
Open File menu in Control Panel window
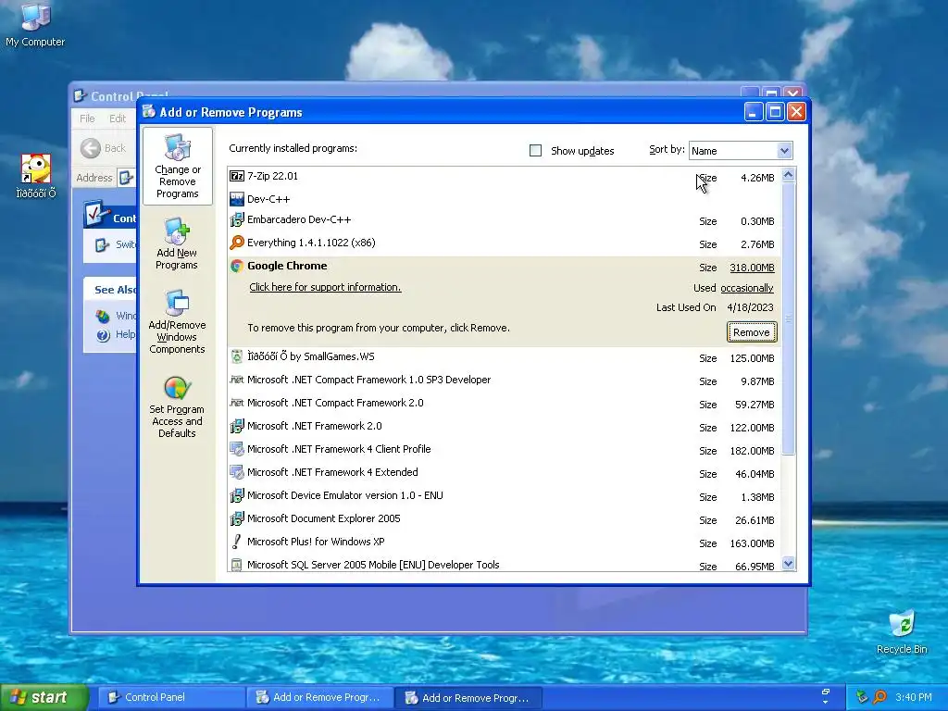[87, 118]
